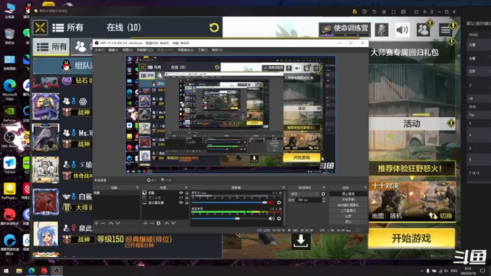Click the yellow X logo in emulator header
The height and width of the screenshot is (276, 491).
coord(40,28)
